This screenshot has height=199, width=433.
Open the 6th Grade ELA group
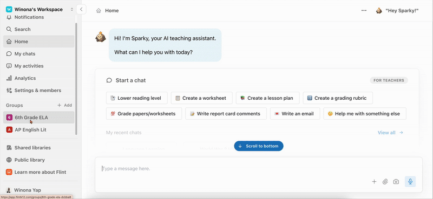click(x=38, y=118)
